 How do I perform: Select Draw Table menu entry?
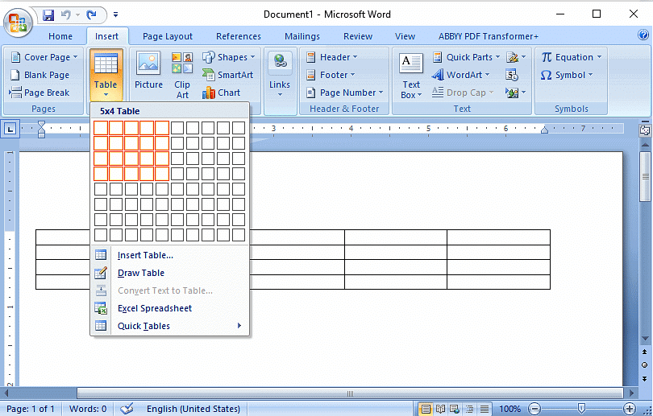click(170, 273)
